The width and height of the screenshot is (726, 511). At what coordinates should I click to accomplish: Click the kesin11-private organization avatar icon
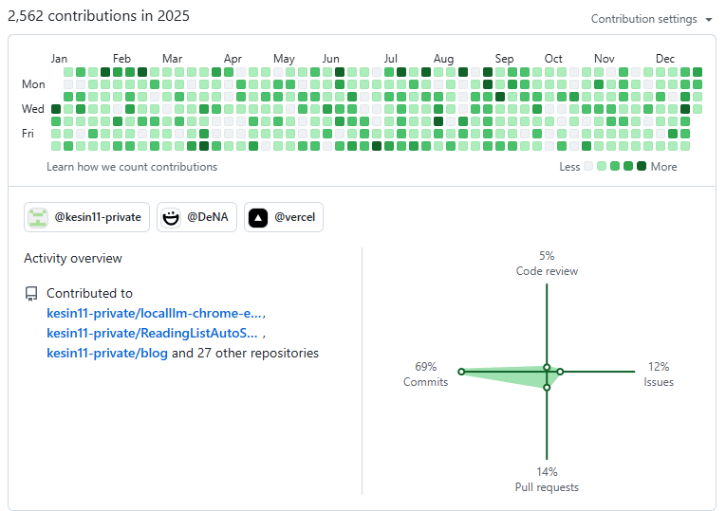click(x=38, y=217)
